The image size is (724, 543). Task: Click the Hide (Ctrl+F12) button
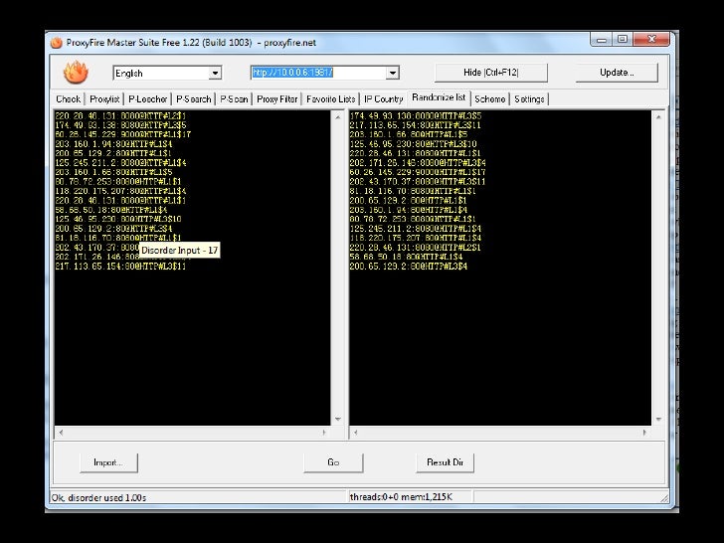(x=491, y=73)
